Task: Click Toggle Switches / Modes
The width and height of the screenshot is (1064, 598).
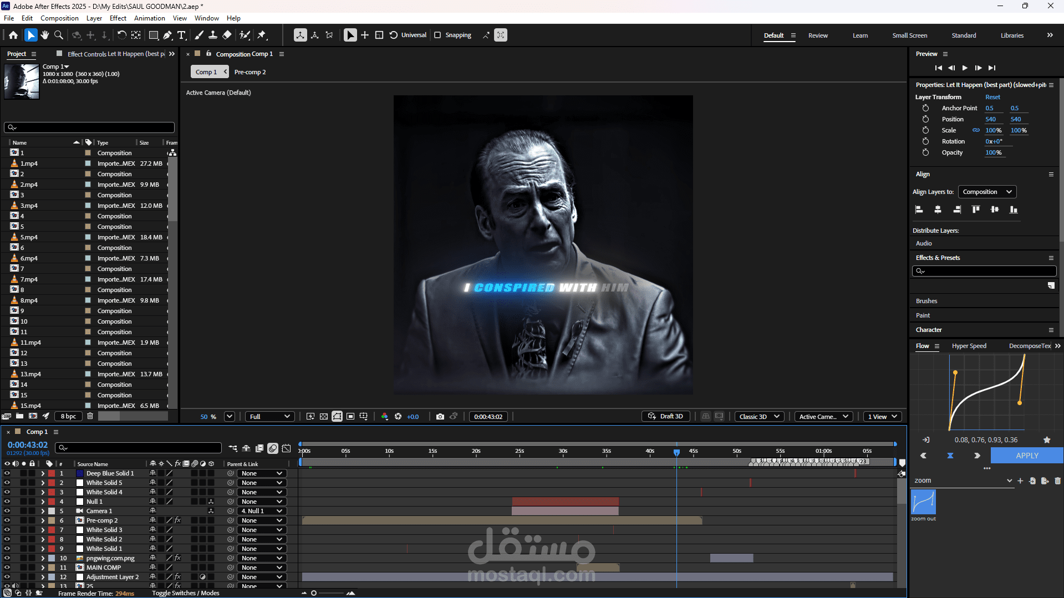Action: (x=186, y=593)
